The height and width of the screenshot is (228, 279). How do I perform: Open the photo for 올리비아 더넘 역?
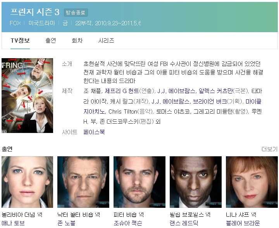click(27, 182)
